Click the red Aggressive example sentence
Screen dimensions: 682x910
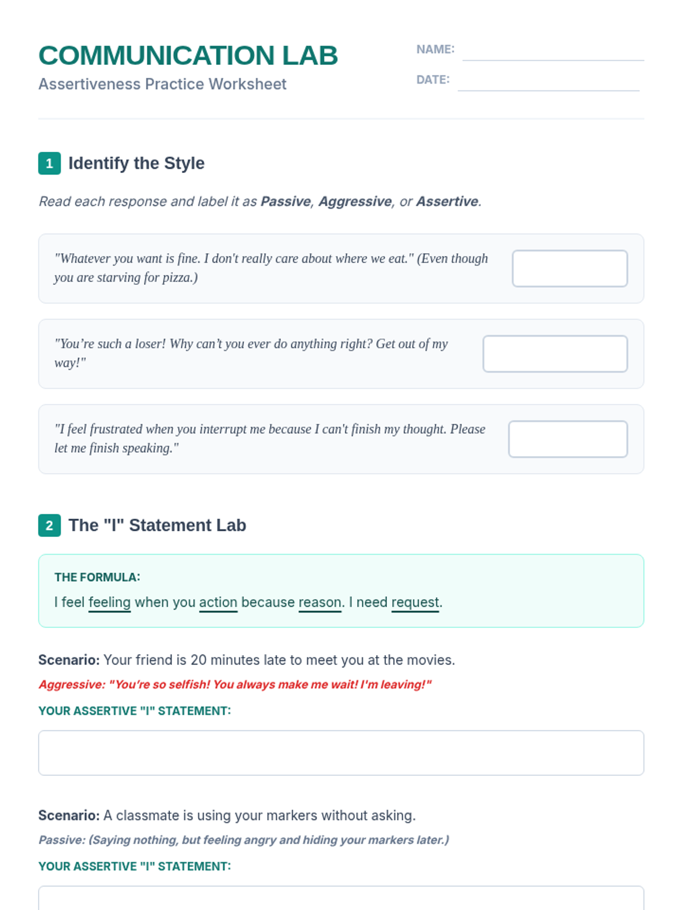tap(235, 685)
